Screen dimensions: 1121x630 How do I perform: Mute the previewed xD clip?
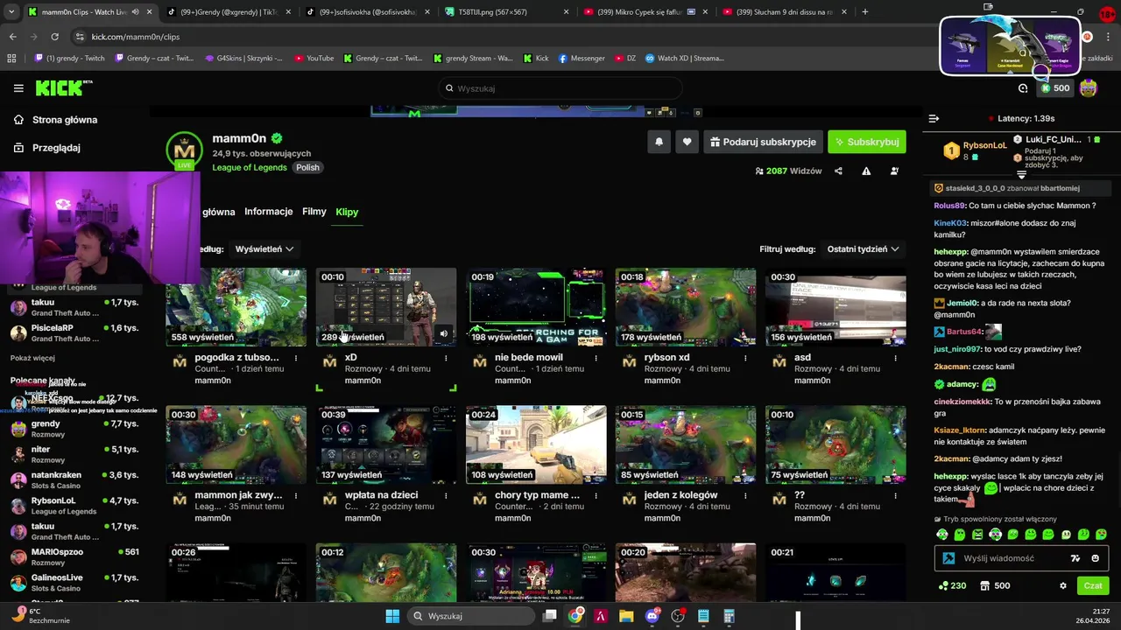coord(443,333)
